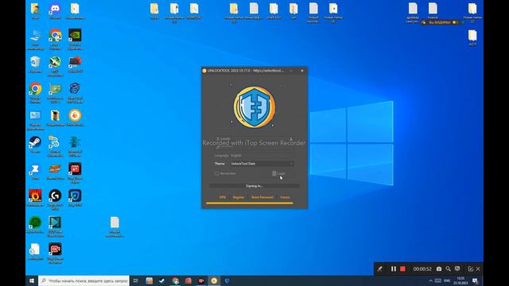509x286 pixels.
Task: Click the UnlockTool shield logo
Action: pos(254,107)
